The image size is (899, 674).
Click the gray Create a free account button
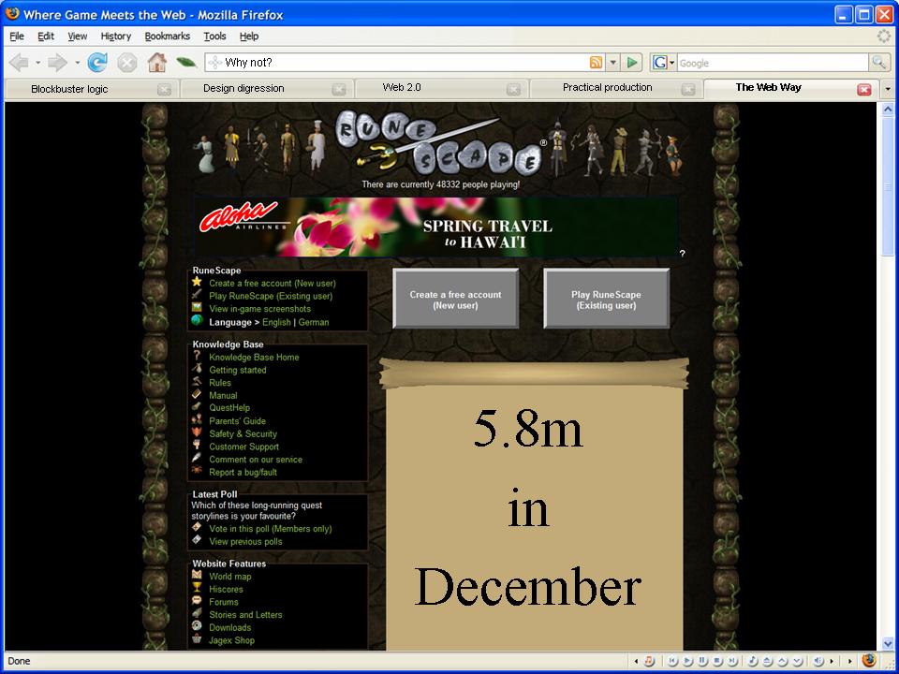click(x=456, y=299)
